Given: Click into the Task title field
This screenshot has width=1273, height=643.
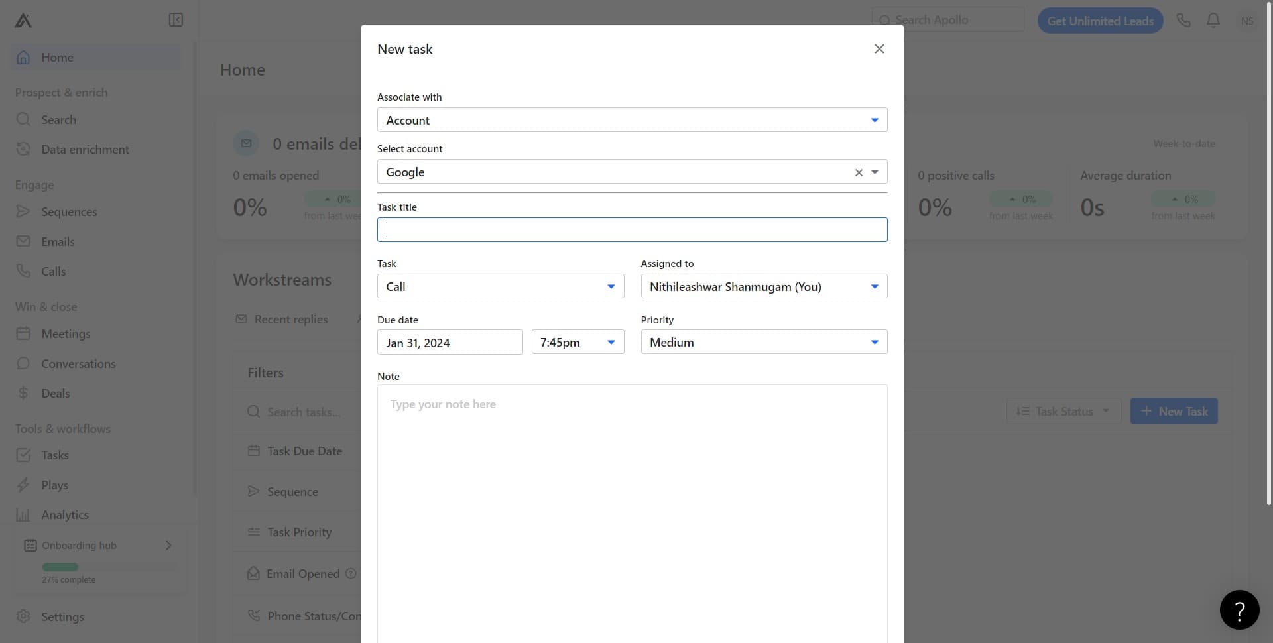Looking at the screenshot, I should (631, 230).
